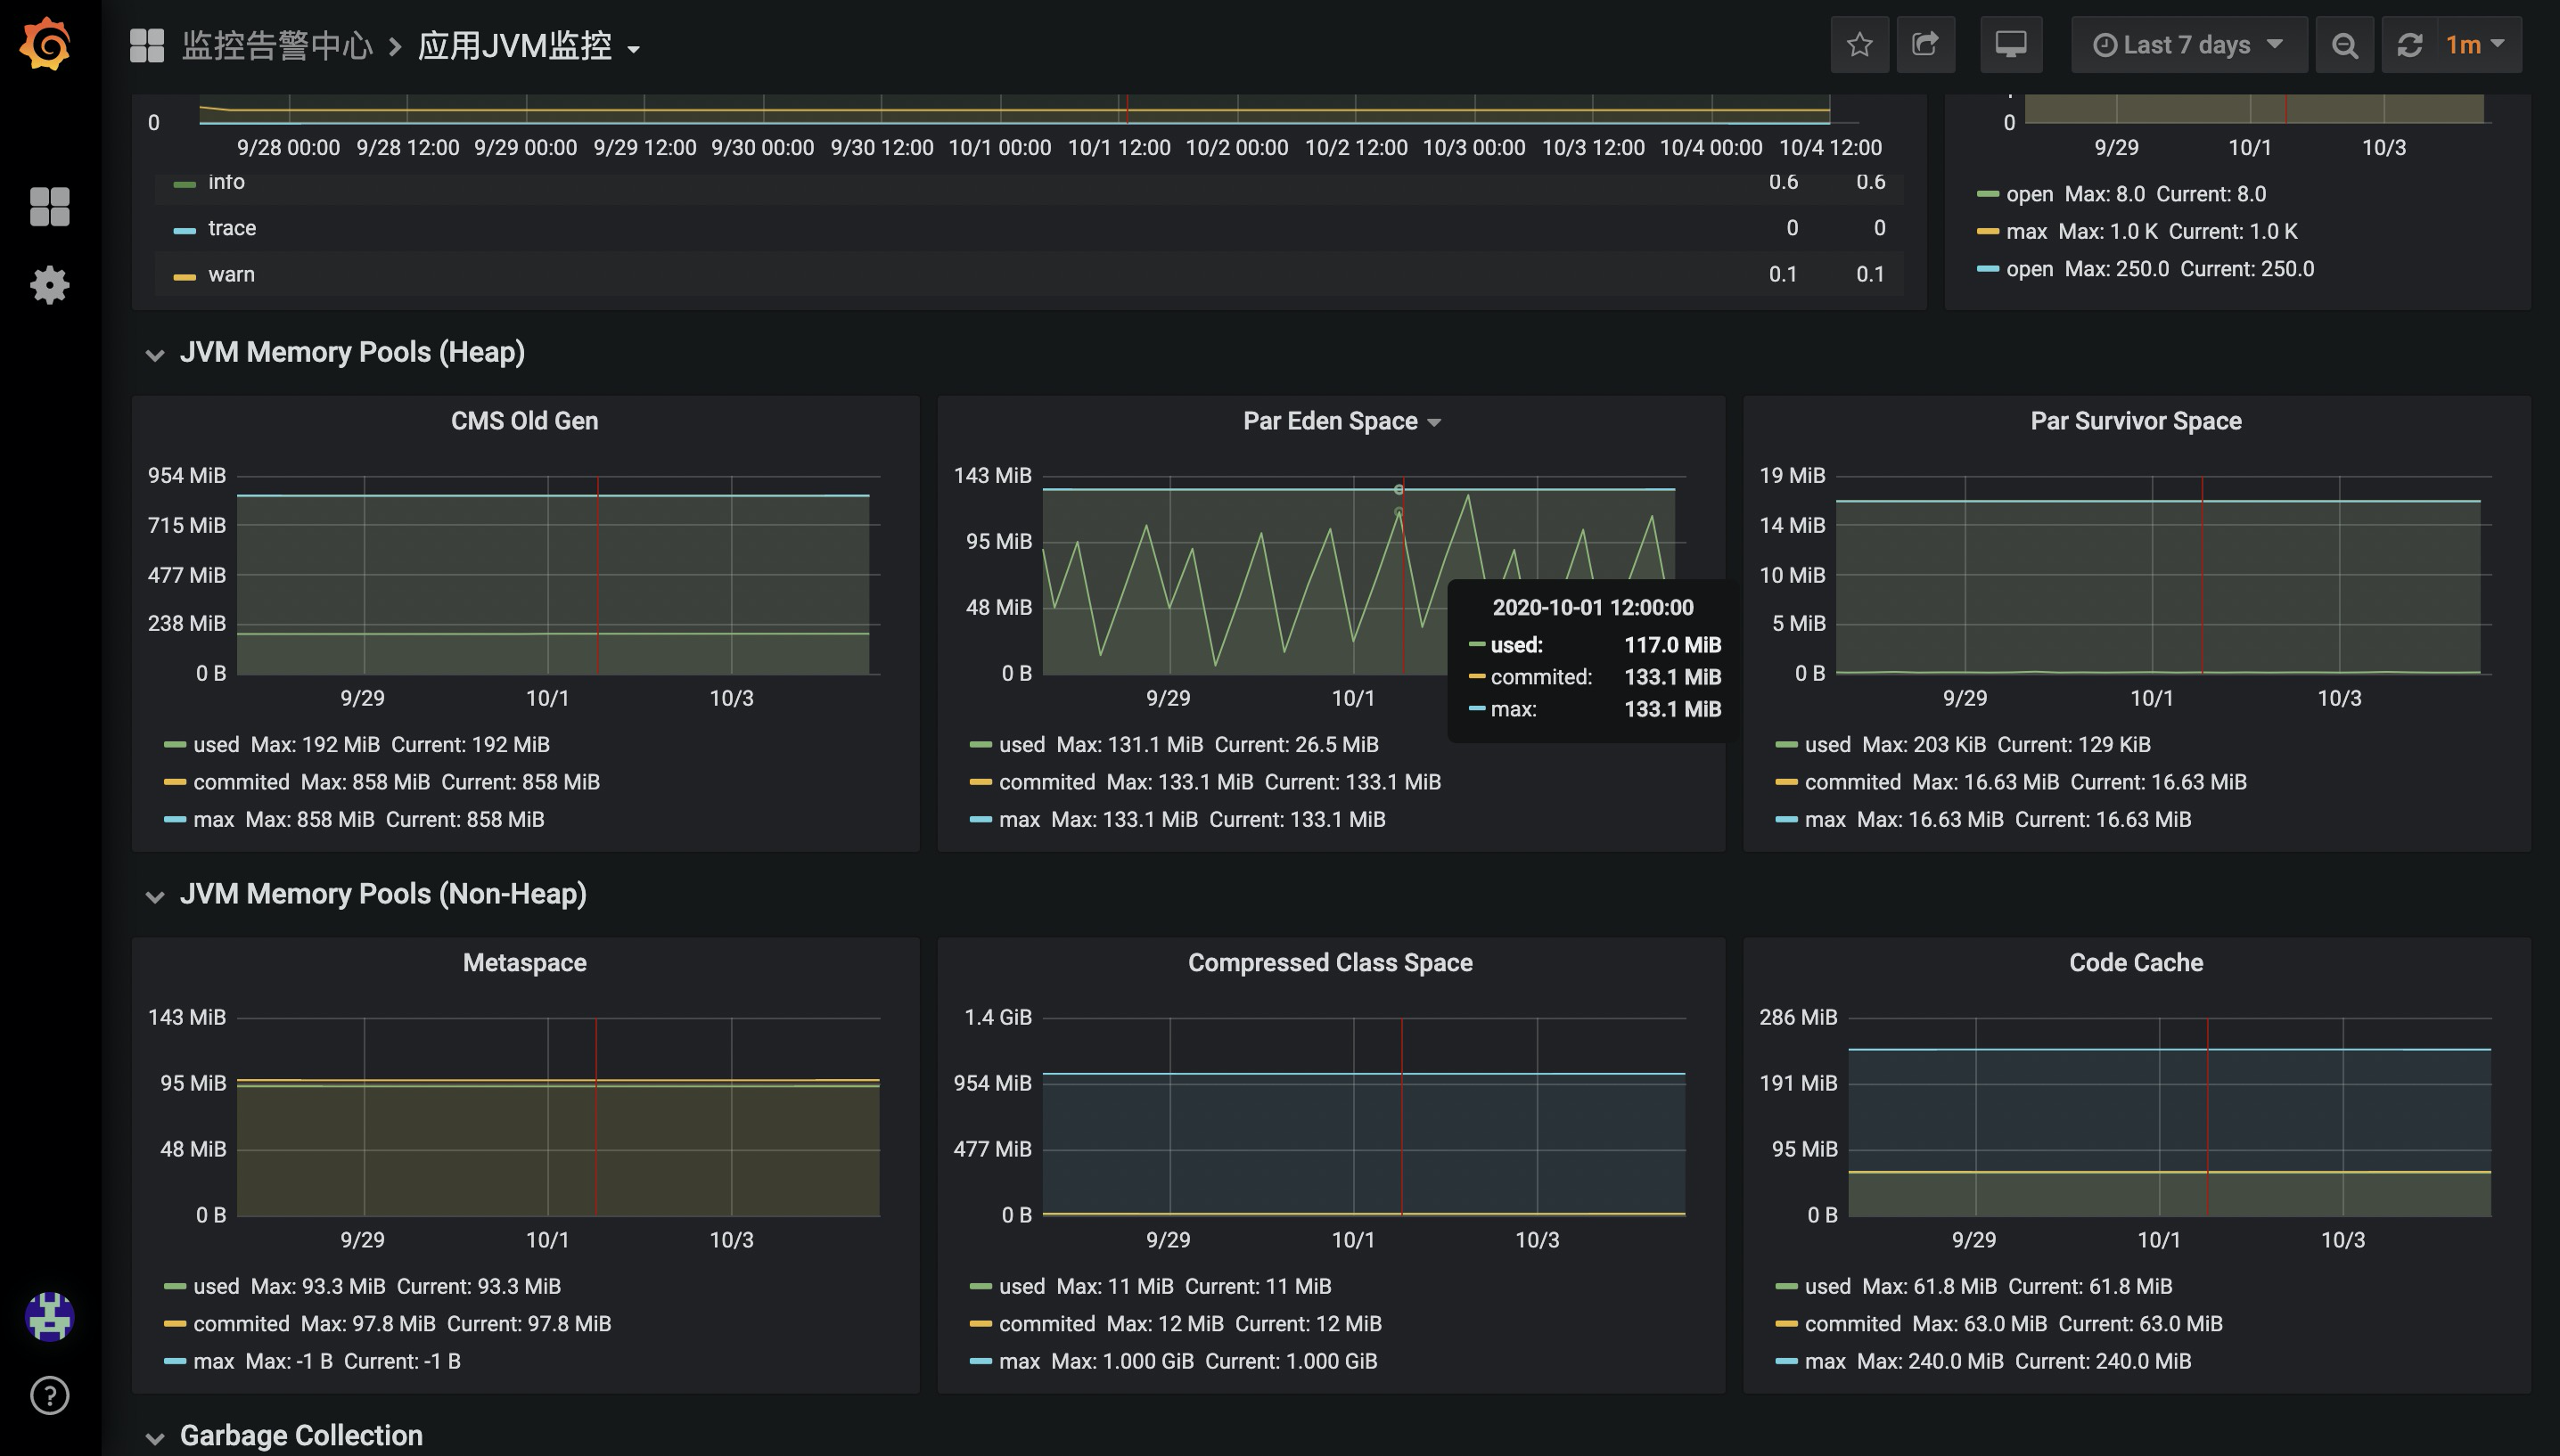
Task: Open the Par Eden Space panel menu
Action: click(1341, 421)
